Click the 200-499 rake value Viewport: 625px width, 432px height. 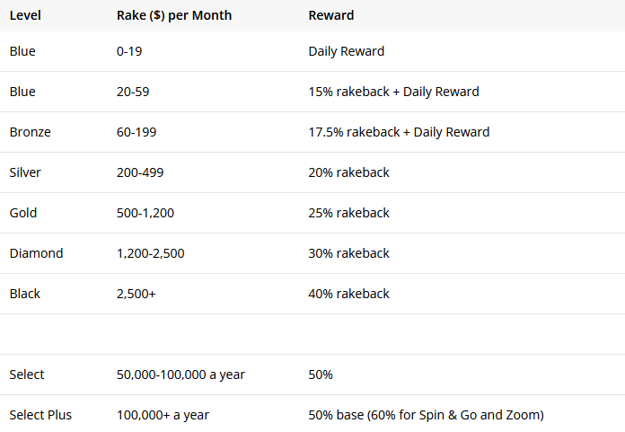(x=140, y=172)
